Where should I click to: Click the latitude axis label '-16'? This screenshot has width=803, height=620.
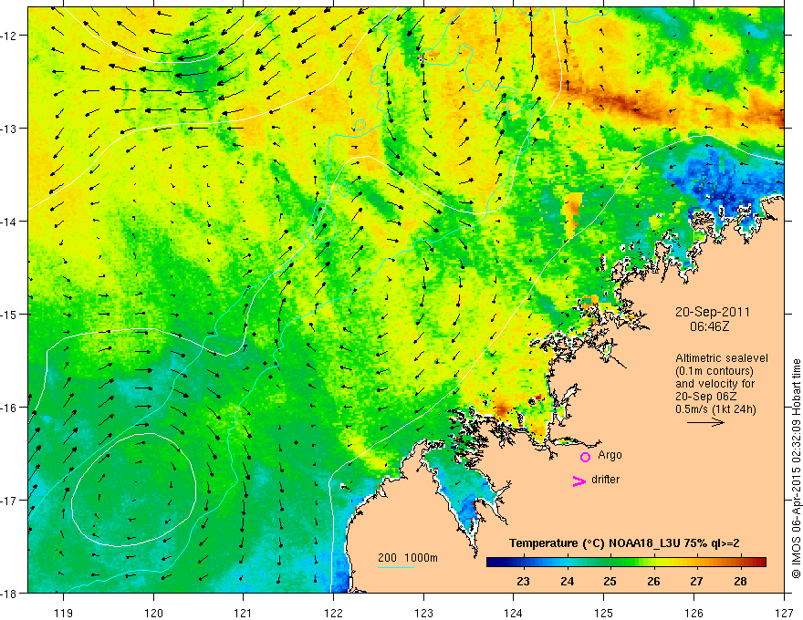tap(10, 408)
